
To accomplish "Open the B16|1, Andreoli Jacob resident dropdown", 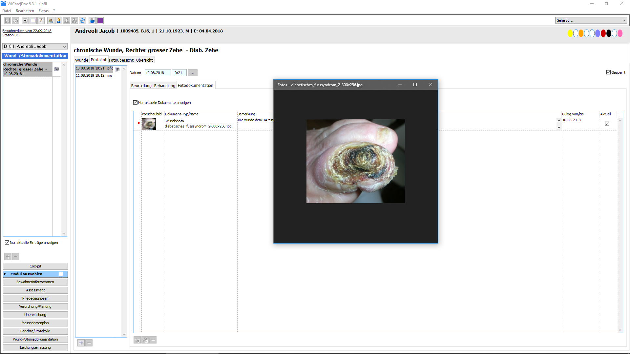I will click(35, 47).
